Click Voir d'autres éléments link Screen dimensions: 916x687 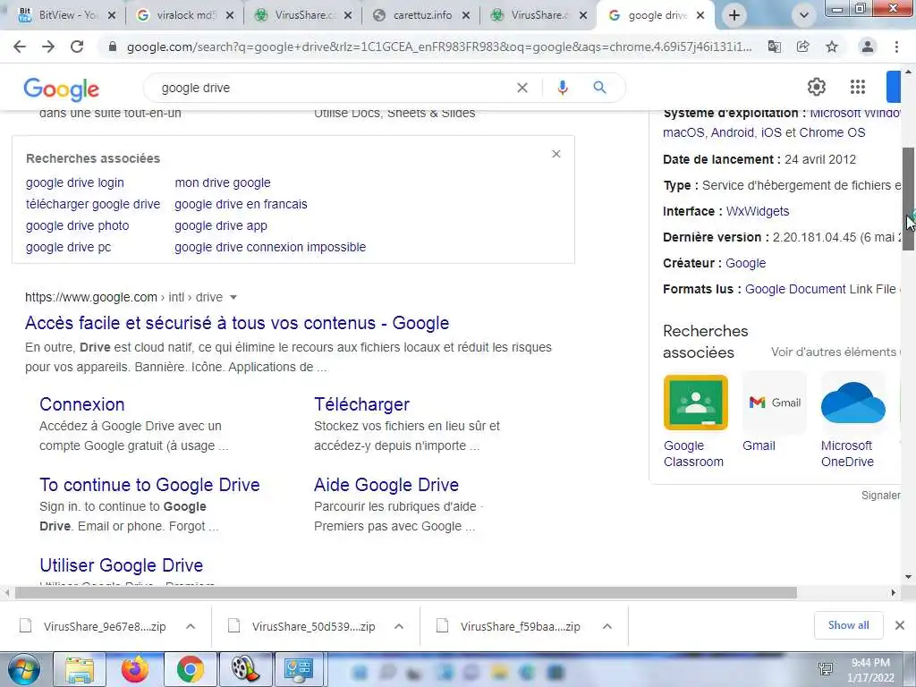pyautogui.click(x=834, y=352)
